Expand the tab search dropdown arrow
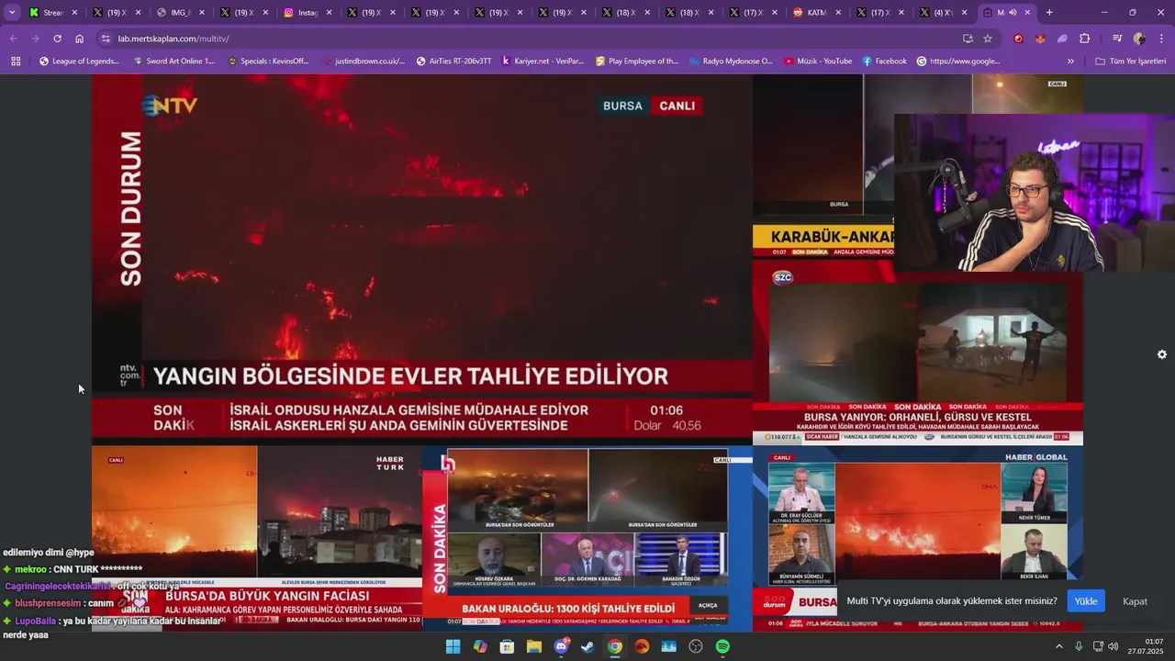This screenshot has width=1175, height=661. click(12, 13)
